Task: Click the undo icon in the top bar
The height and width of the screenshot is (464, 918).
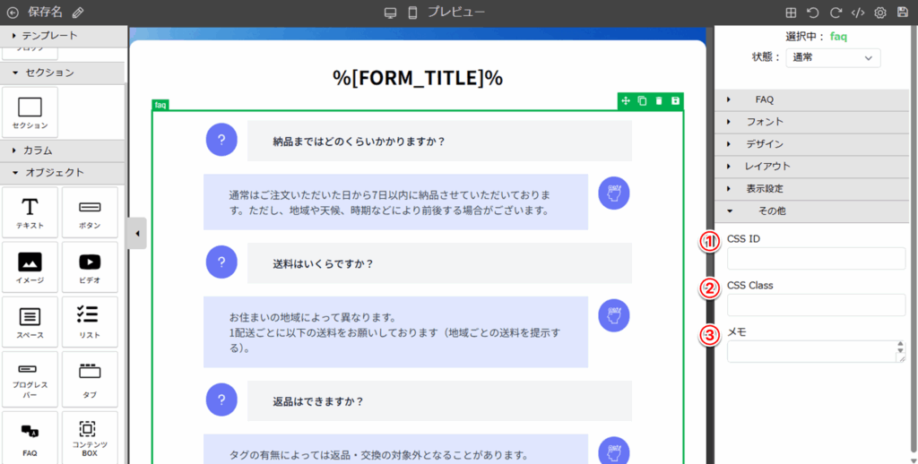Action: [x=813, y=13]
